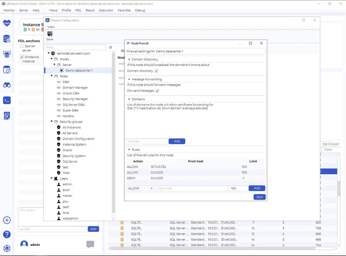This screenshot has width=346, height=256.
Task: Open the Execution menu
Action: point(106,10)
